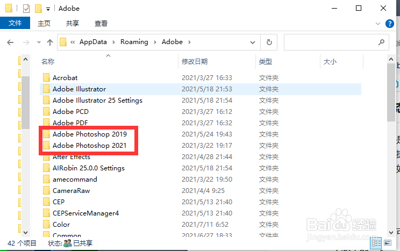The image size is (400, 251).
Task: Click the Acrobat folder name
Action: pos(65,77)
